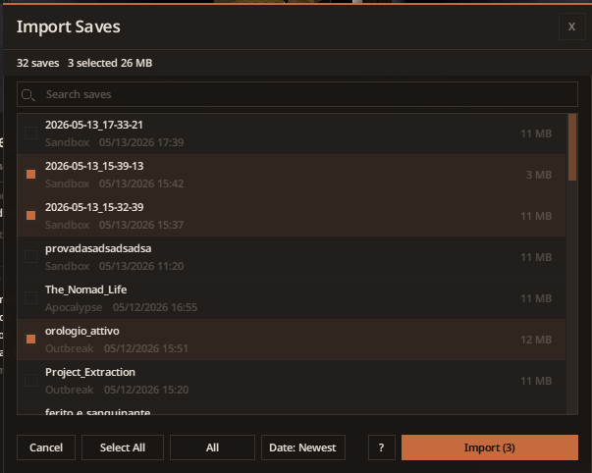Enable the The_Nomad_Life save checkbox
The width and height of the screenshot is (592, 473).
tap(31, 298)
